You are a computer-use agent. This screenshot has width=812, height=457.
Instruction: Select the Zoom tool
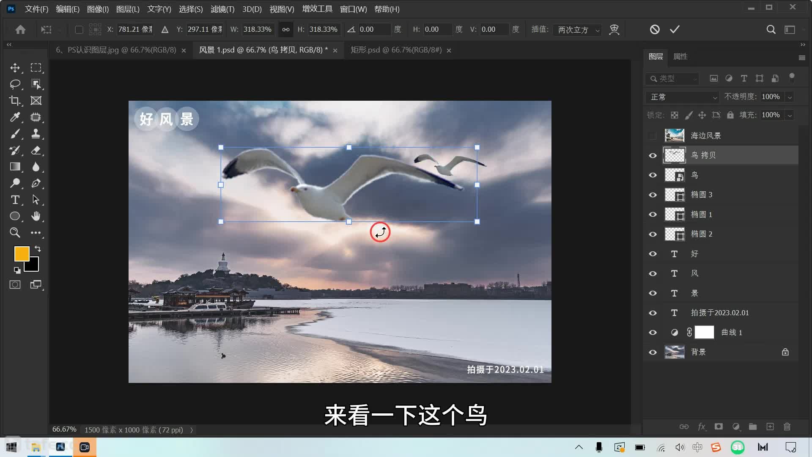(15, 233)
